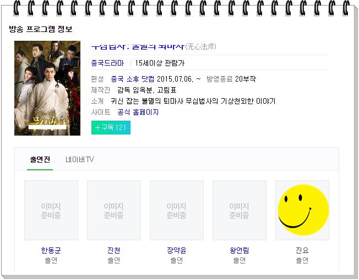359x280 pixels.
Task: Click the yellow smiley face image
Action: point(303,210)
